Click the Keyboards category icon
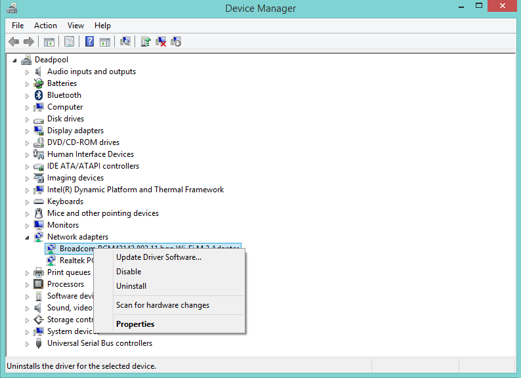The height and width of the screenshot is (378, 521). 39,201
